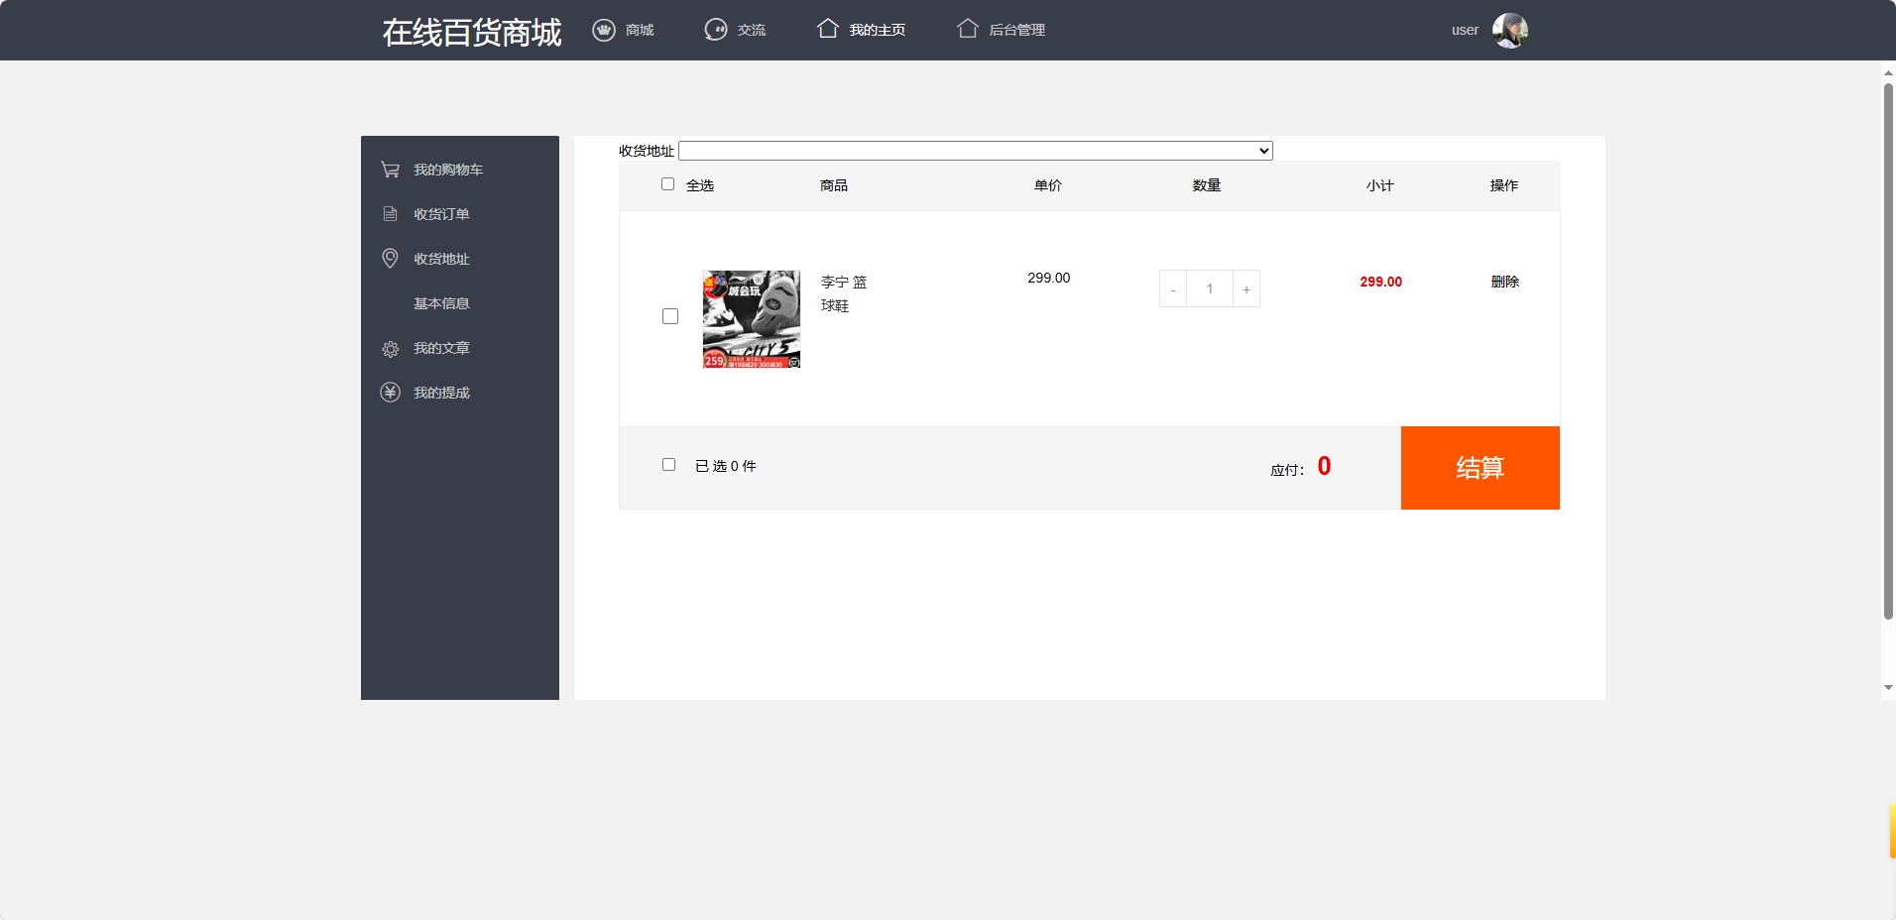1896x920 pixels.
Task: Toggle the 已选 0 件 checkbox
Action: coord(668,464)
